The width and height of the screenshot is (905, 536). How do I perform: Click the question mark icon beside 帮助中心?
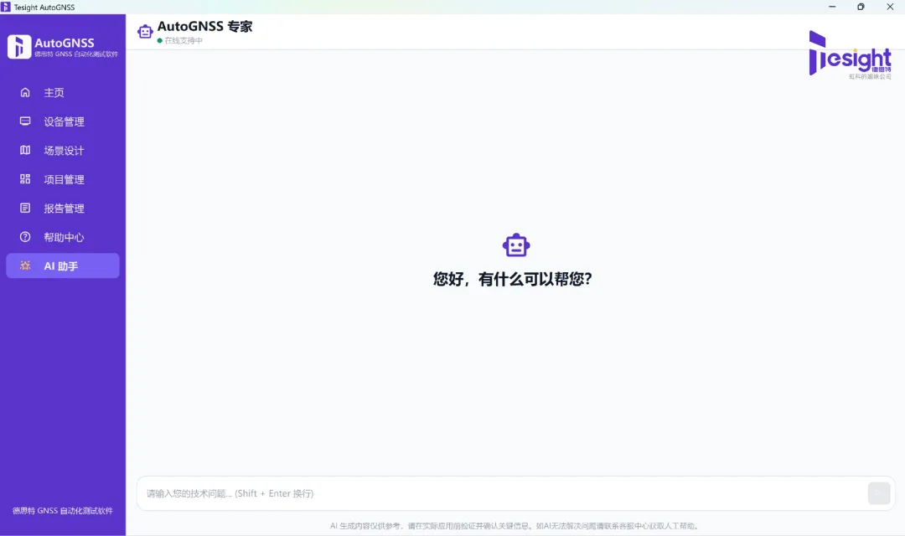[x=25, y=236]
